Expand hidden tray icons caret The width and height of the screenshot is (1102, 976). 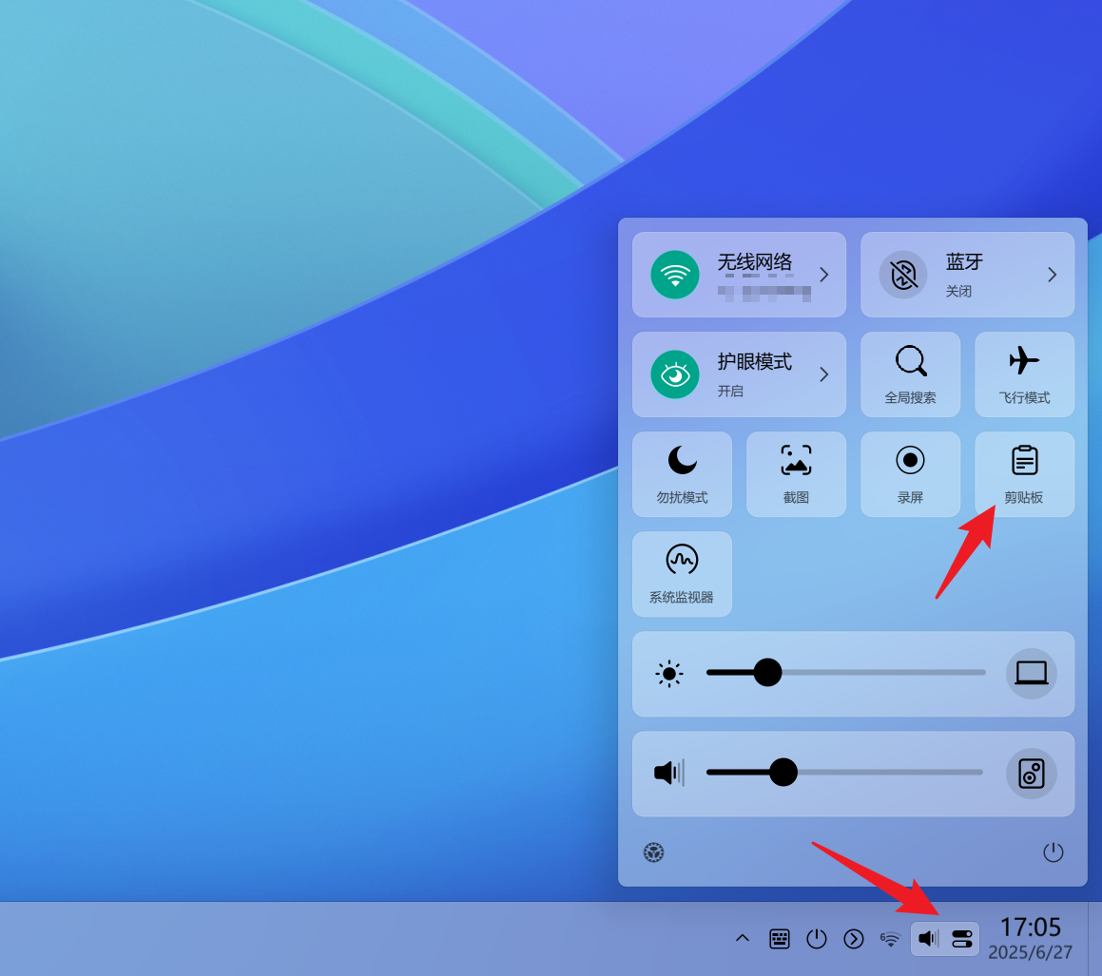point(743,939)
